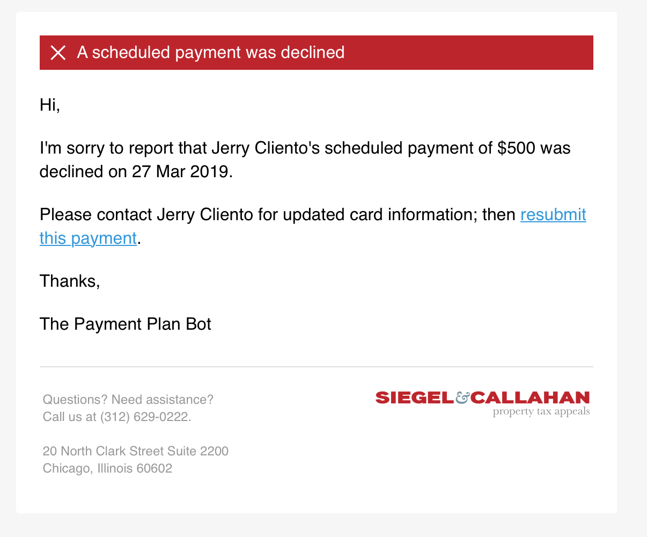Click the phone number (312) 629-0222
This screenshot has height=537, width=647.
(x=145, y=417)
